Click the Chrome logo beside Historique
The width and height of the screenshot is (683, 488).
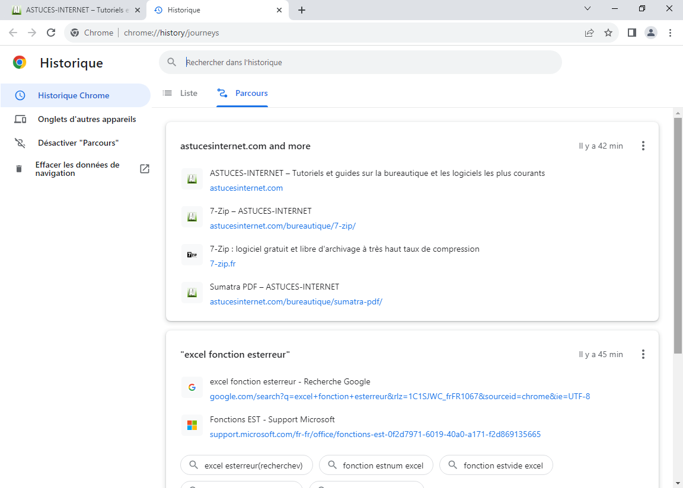(x=20, y=63)
